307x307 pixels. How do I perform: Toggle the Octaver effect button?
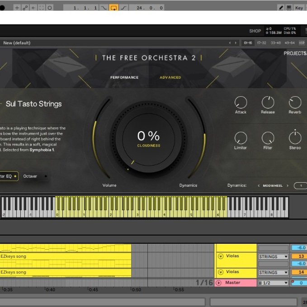[35, 176]
